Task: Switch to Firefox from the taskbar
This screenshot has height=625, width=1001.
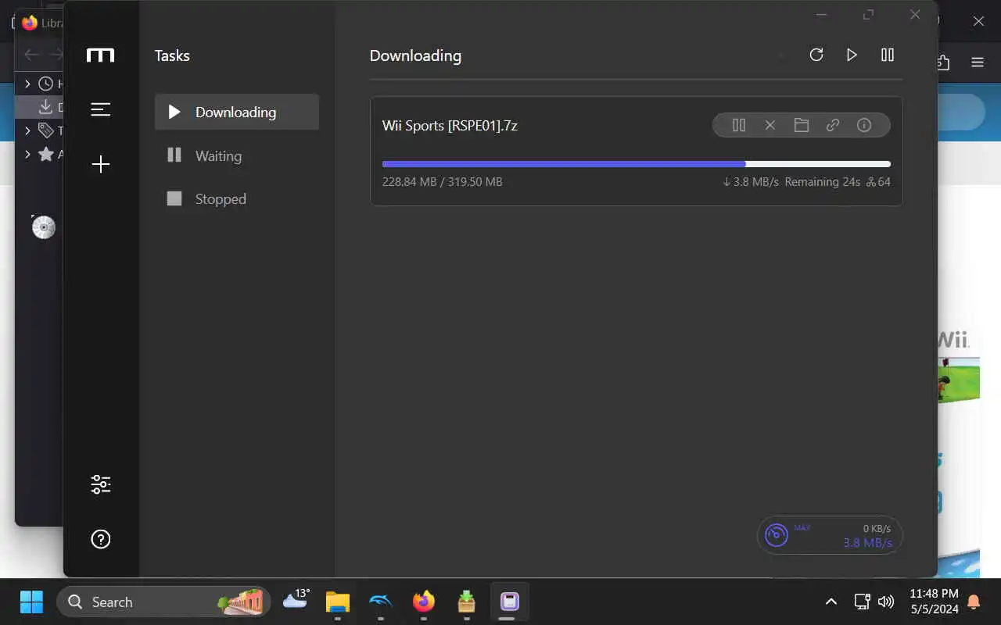Action: pyautogui.click(x=424, y=602)
